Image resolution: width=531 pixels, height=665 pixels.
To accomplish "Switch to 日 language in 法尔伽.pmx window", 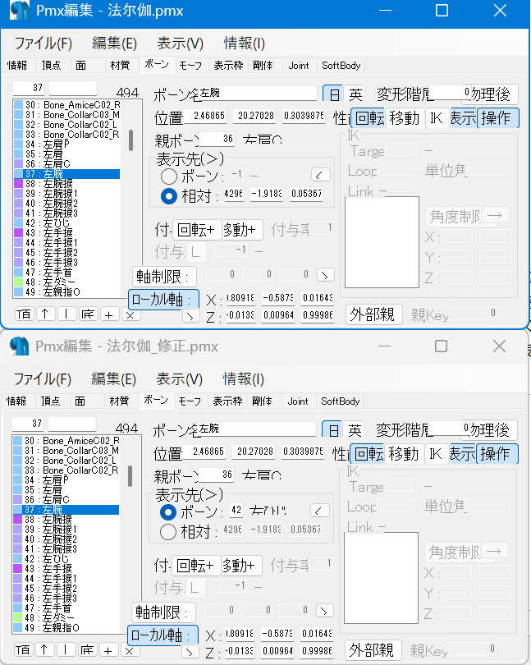I will [333, 94].
